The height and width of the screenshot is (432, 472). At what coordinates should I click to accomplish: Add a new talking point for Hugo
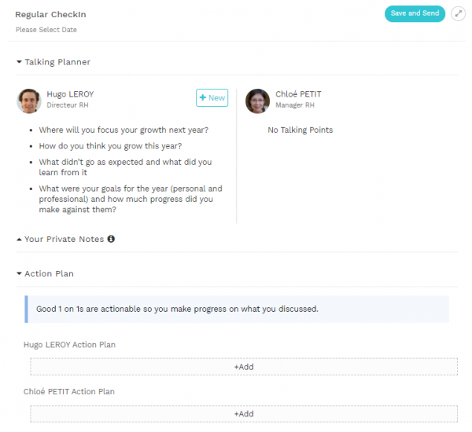(x=212, y=97)
